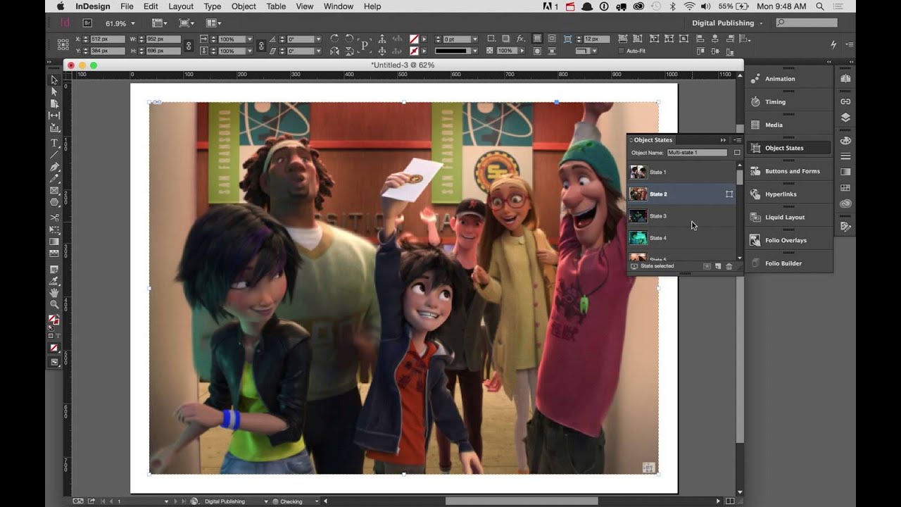Click the Quick Apply lightning icon
Image resolution: width=901 pixels, height=507 pixels.
point(833,44)
